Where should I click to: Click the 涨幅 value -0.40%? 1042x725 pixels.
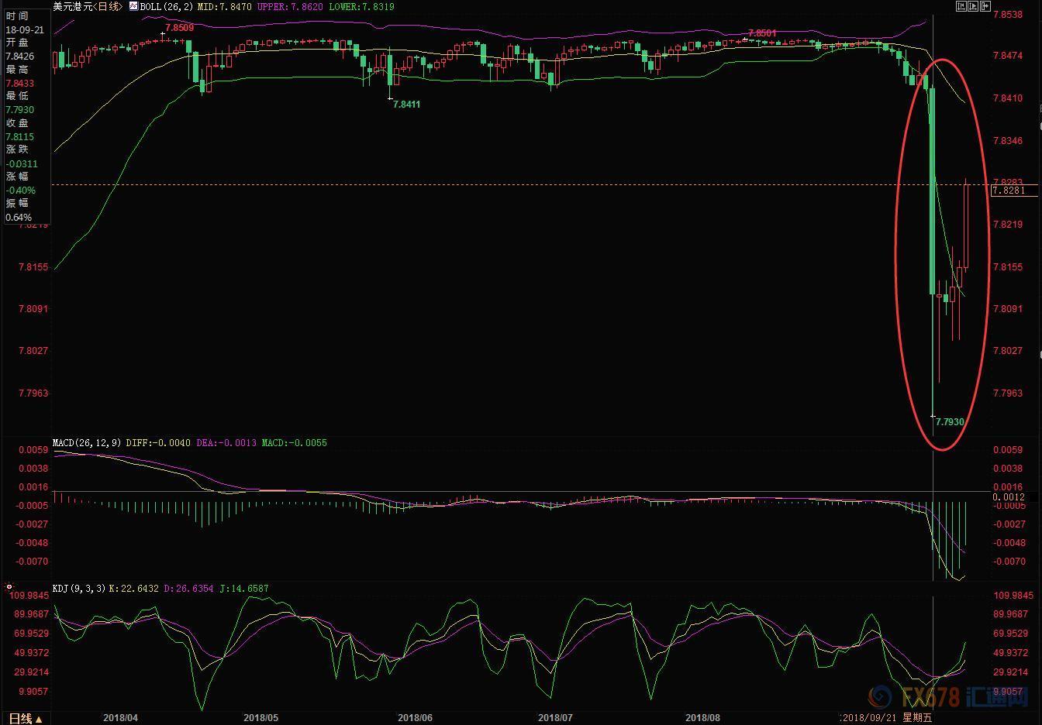tap(21, 191)
